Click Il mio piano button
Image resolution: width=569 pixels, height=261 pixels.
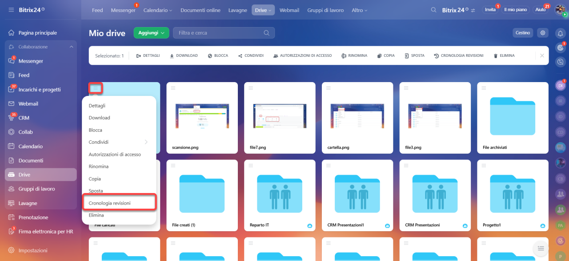click(515, 10)
